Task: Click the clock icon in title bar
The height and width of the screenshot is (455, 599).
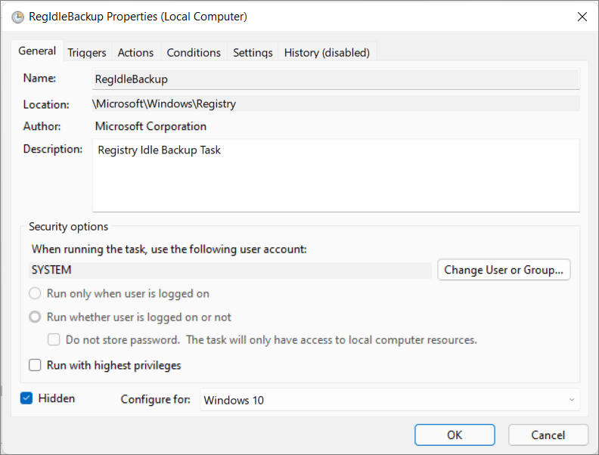Action: (x=17, y=17)
